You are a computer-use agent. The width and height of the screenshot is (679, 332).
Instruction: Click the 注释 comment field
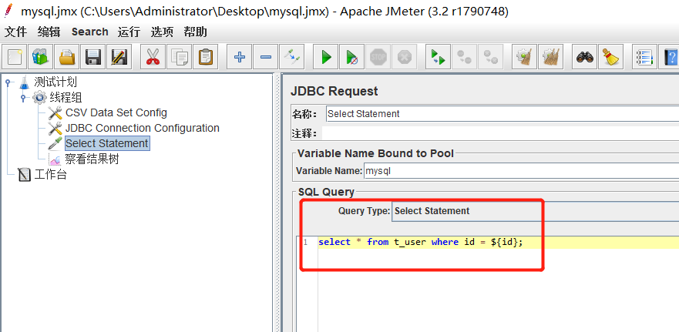coord(500,133)
